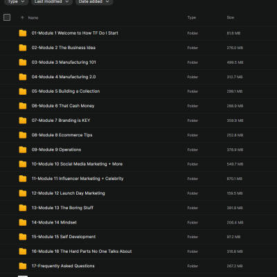
Task: Click size value in 03-Module 3 Manufacturing 101 row
Action: (x=235, y=62)
